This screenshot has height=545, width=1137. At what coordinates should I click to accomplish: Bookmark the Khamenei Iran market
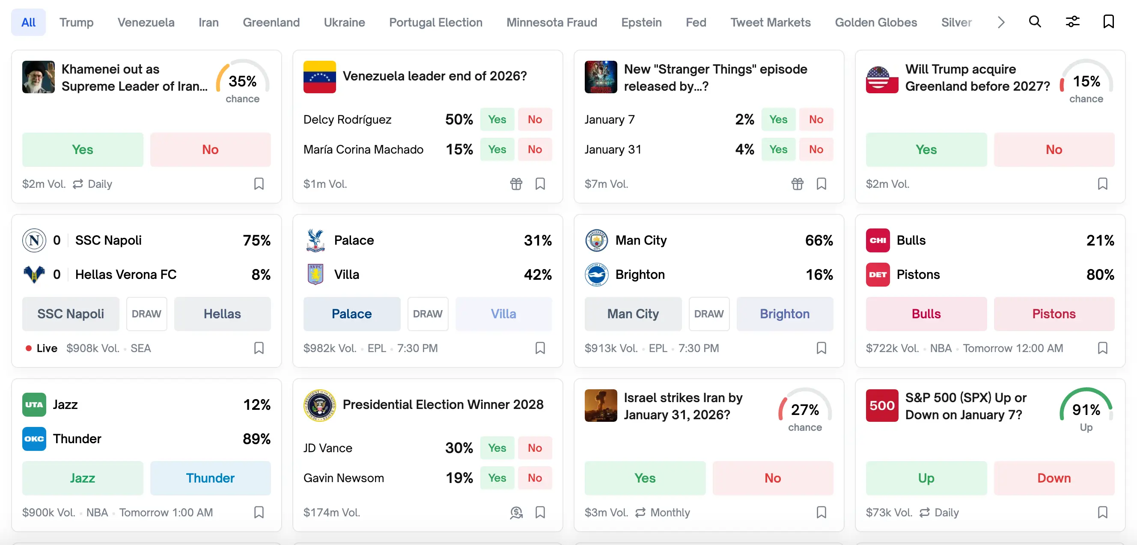(259, 184)
